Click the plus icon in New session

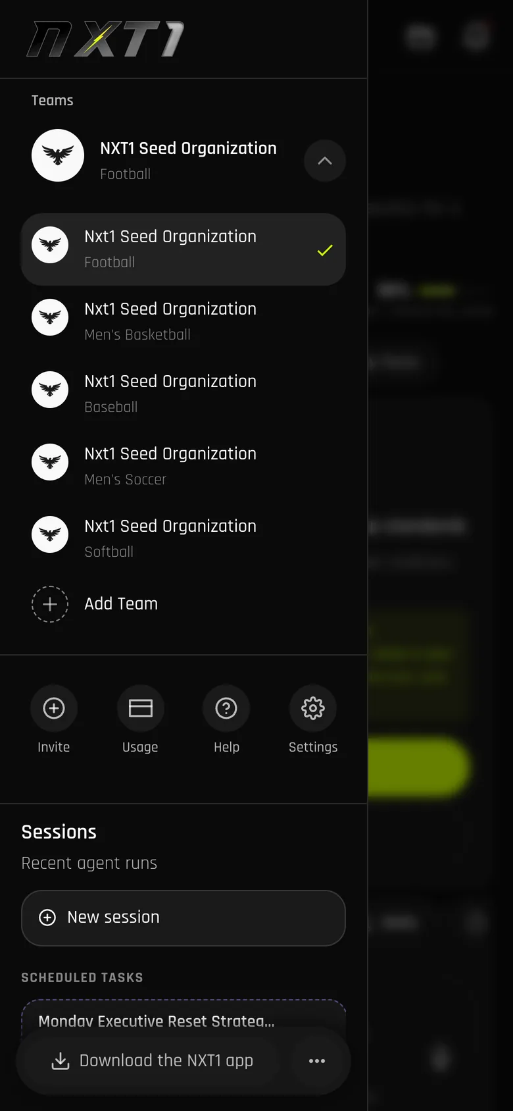click(x=47, y=917)
